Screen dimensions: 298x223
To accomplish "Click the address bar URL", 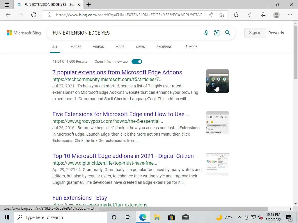I will tap(131, 15).
